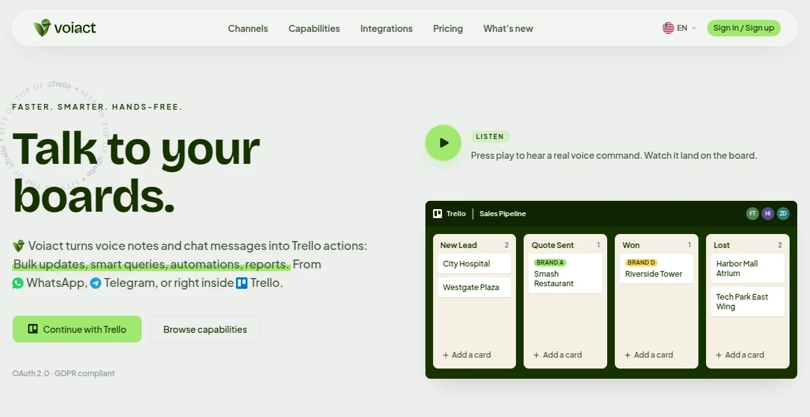Open the Capabilities menu

[314, 29]
